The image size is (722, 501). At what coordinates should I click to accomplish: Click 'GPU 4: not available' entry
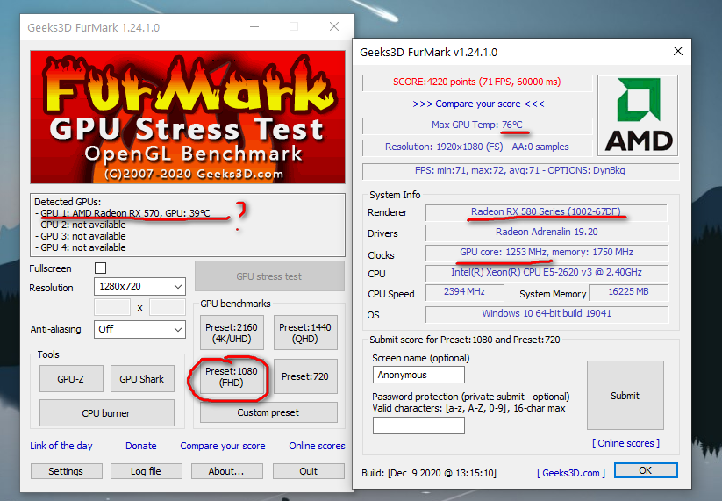pyautogui.click(x=80, y=247)
